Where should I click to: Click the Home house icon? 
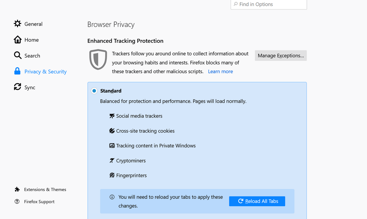pyautogui.click(x=17, y=39)
